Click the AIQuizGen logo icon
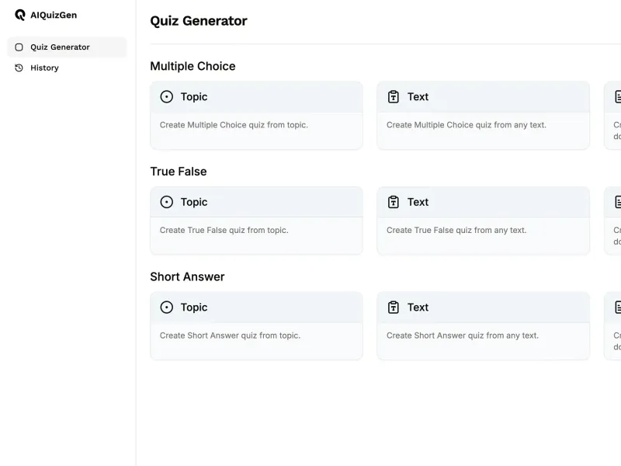The height and width of the screenshot is (466, 621). pyautogui.click(x=20, y=15)
